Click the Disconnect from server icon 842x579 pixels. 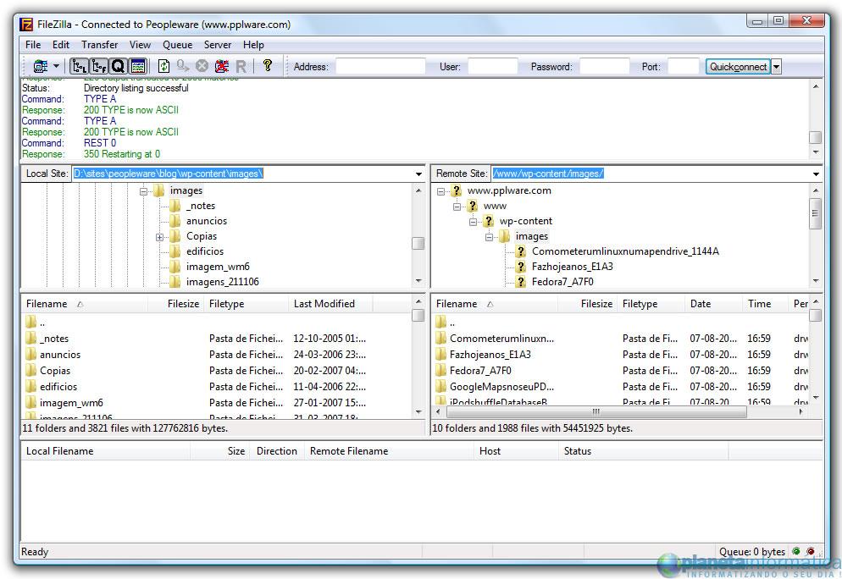click(x=222, y=66)
